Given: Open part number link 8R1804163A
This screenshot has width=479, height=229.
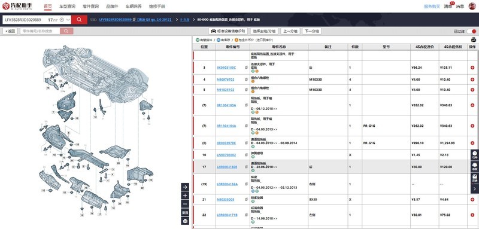Looking at the screenshot, I should (x=226, y=105).
